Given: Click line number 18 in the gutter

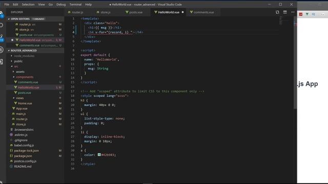Looking at the screenshot, I should click(x=73, y=96).
